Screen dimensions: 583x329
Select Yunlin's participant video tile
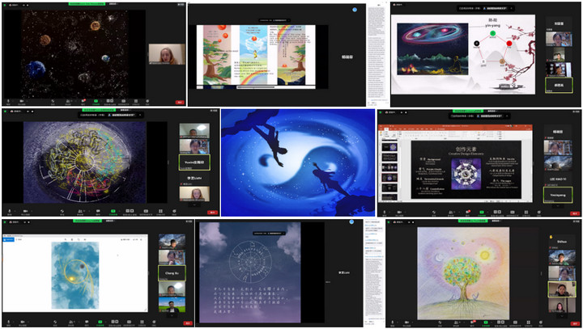(x=194, y=162)
